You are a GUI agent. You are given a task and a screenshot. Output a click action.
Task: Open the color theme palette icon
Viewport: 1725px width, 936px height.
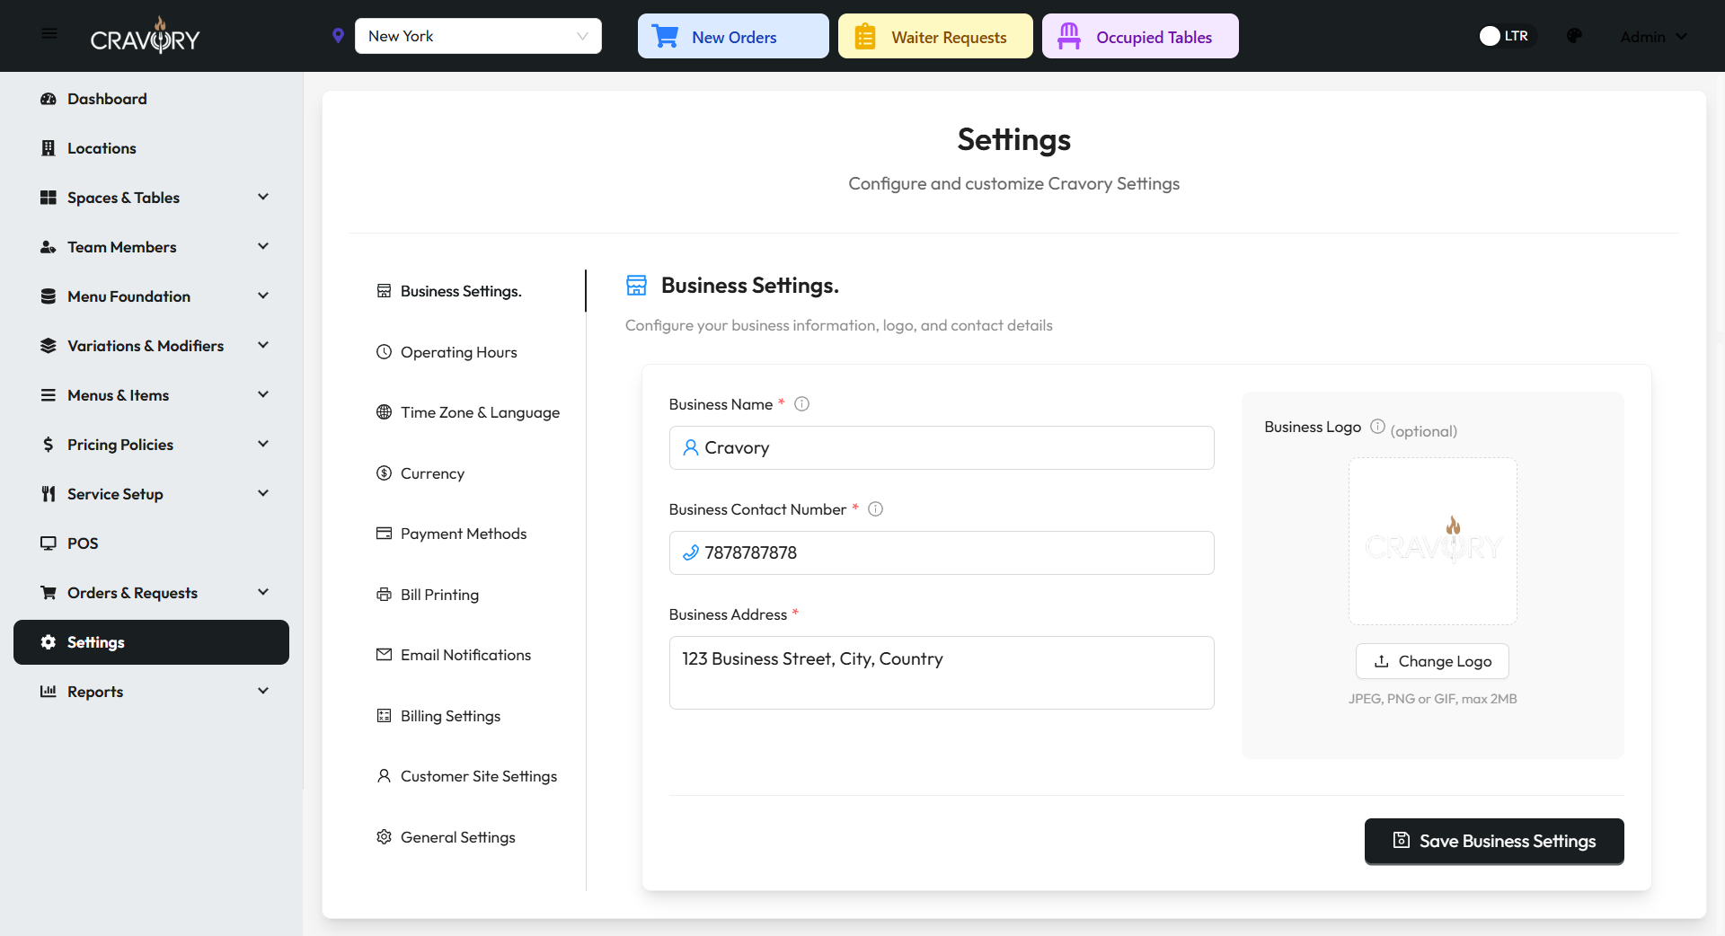point(1574,36)
